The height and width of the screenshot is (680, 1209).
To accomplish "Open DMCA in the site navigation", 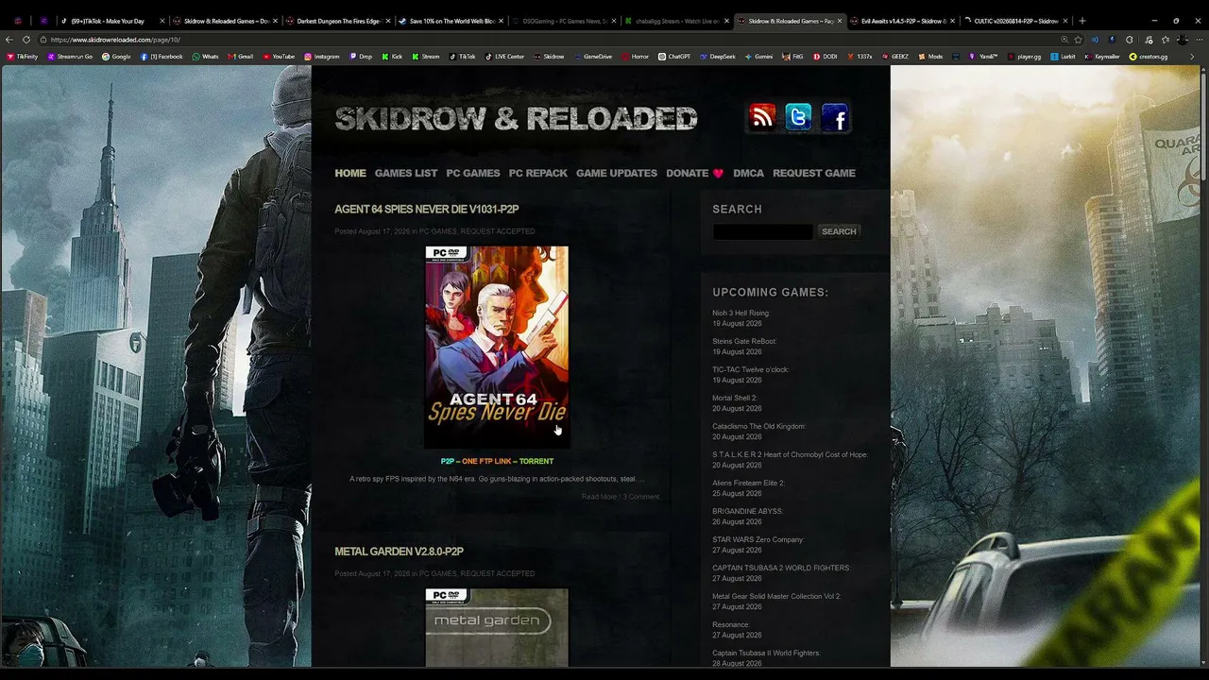I will point(749,173).
